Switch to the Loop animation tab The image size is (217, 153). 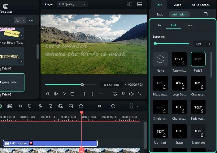click(190, 25)
